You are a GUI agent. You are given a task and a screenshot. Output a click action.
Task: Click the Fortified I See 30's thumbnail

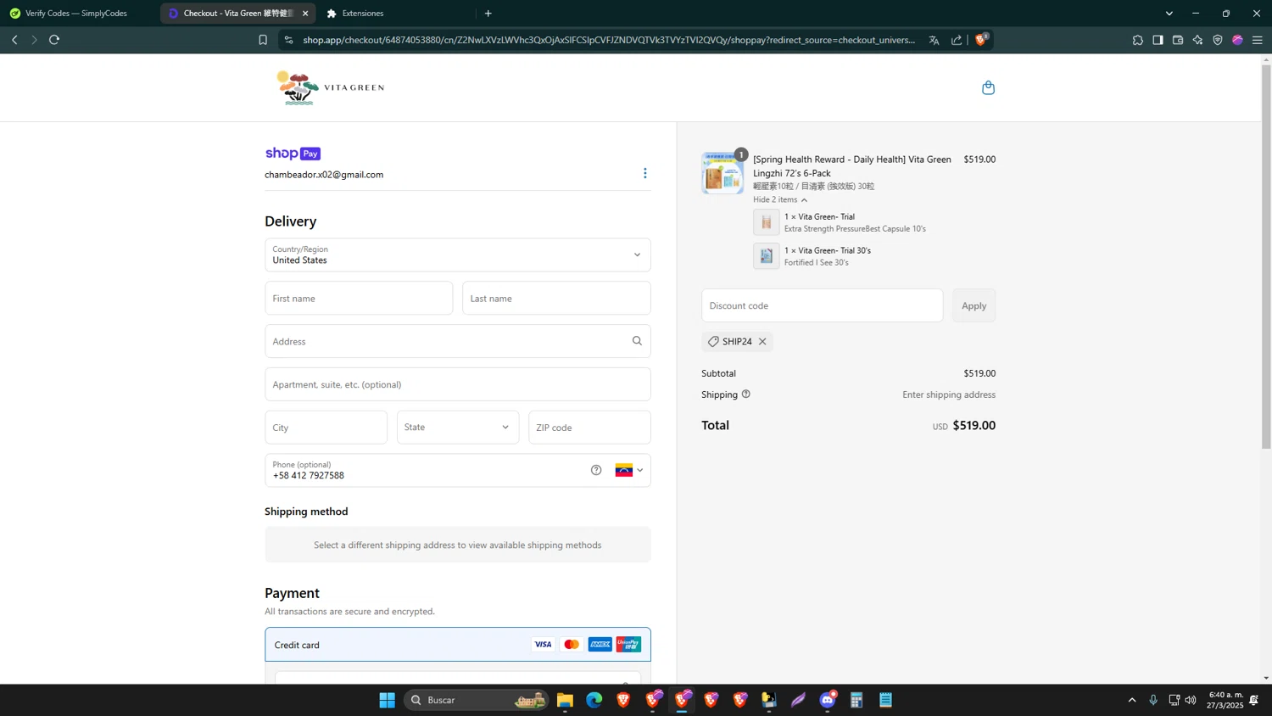(766, 255)
